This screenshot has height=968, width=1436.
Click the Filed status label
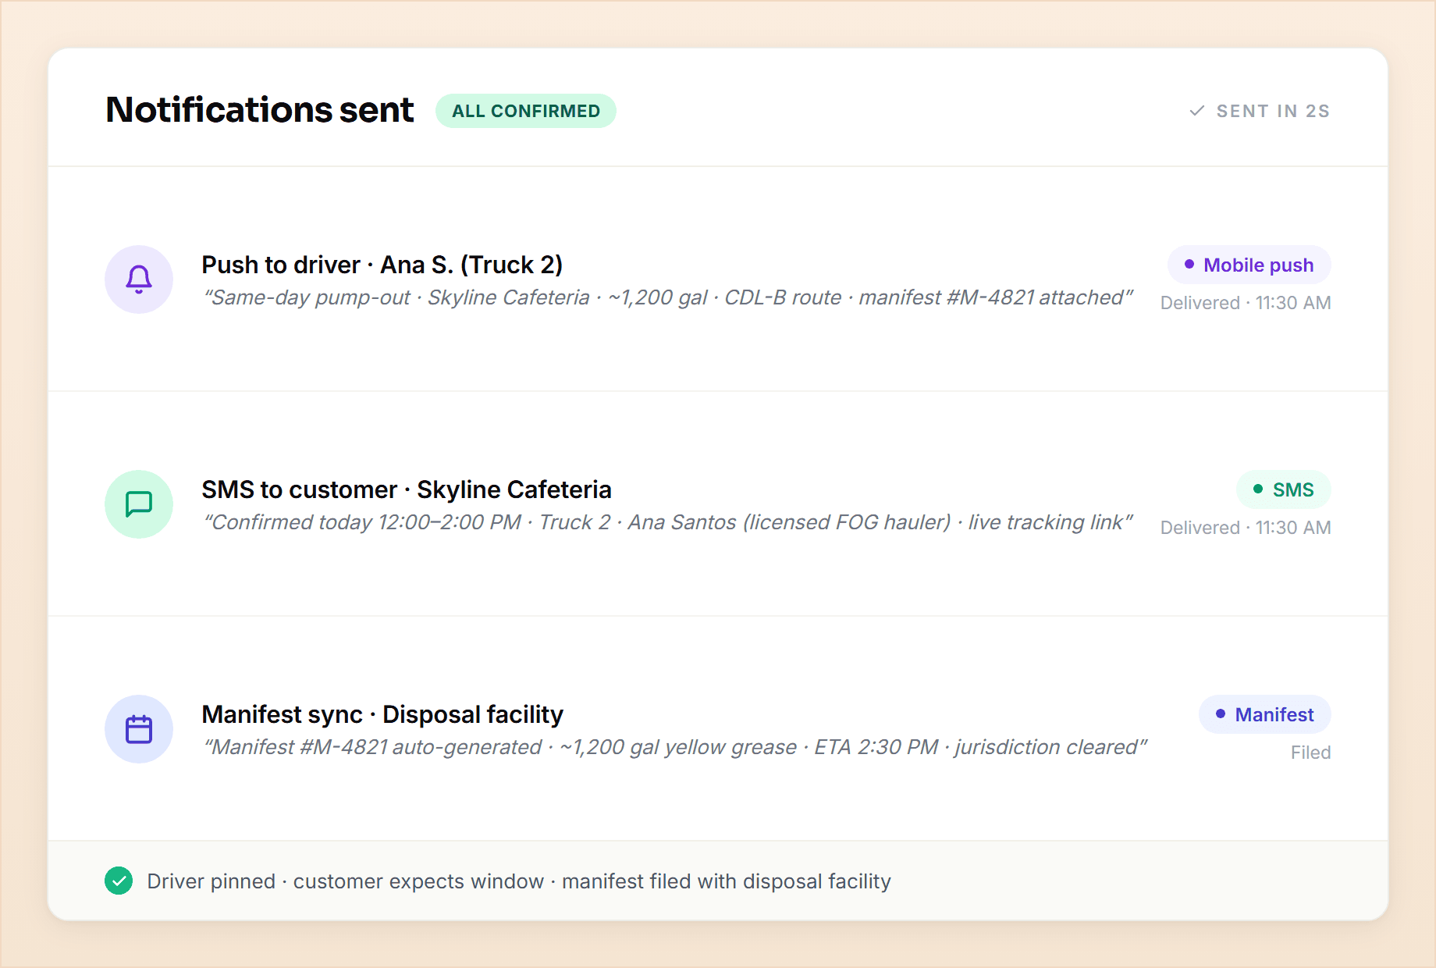click(1311, 753)
